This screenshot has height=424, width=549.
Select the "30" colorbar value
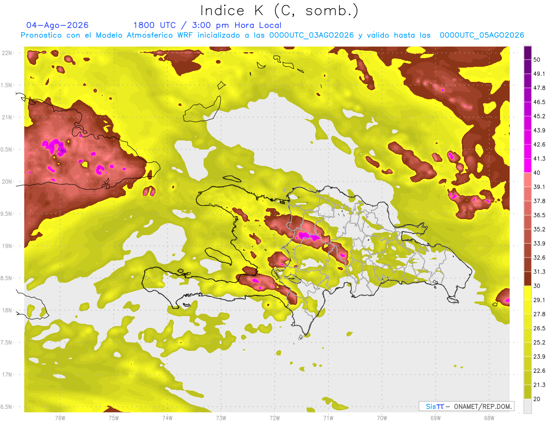coord(537,286)
